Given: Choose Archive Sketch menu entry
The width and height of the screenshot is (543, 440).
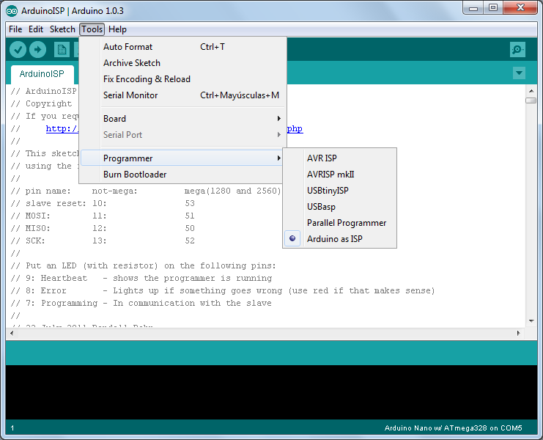Looking at the screenshot, I should coord(182,63).
